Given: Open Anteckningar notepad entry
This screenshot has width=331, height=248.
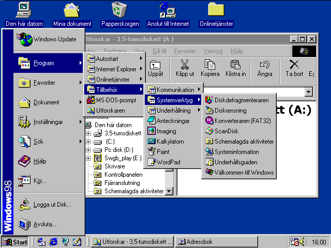Looking at the screenshot, I should pyautogui.click(x=173, y=120).
